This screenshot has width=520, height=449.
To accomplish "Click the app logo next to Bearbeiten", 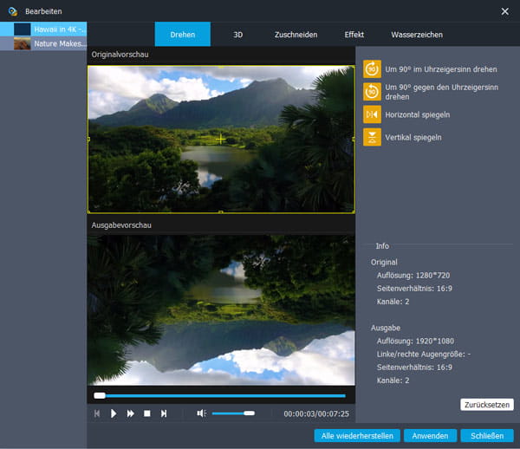I will pyautogui.click(x=13, y=11).
